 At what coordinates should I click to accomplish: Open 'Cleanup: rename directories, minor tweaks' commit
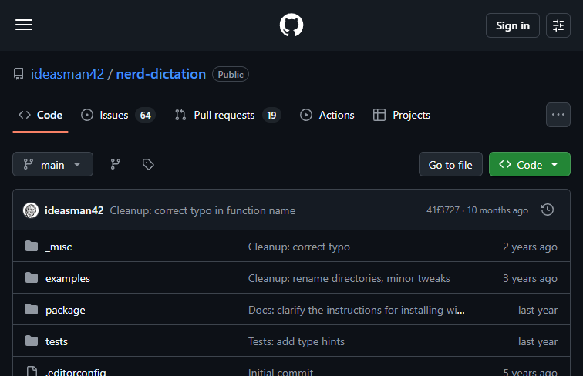(x=349, y=278)
